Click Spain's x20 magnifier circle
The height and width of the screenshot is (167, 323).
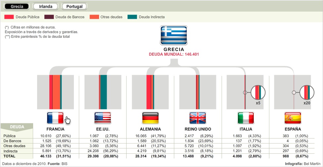[x=307, y=92]
